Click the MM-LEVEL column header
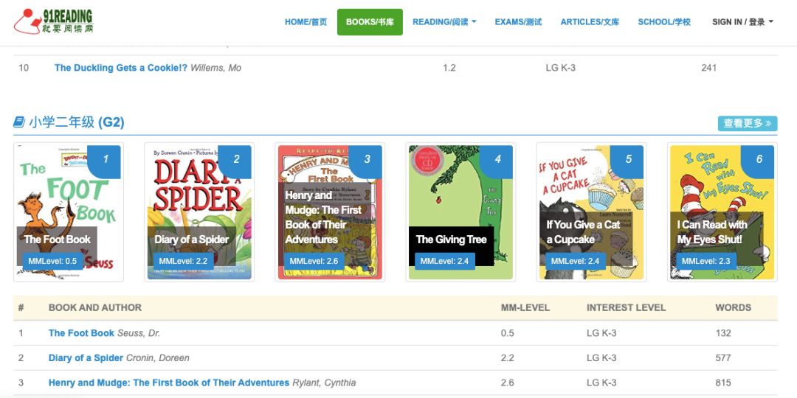797x398 pixels. (x=525, y=307)
